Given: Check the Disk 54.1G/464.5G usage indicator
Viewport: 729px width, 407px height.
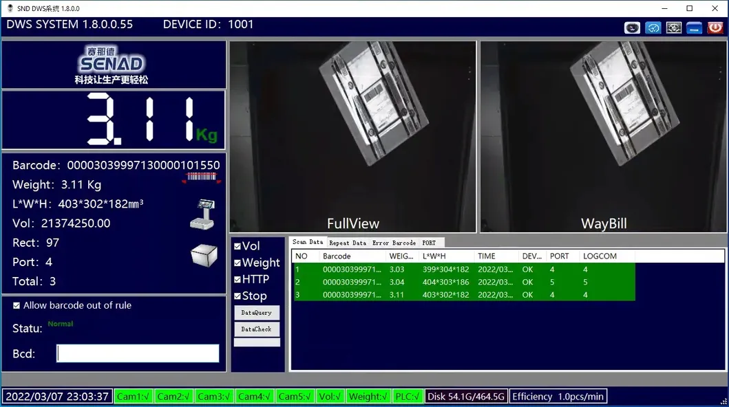Looking at the screenshot, I should point(465,396).
